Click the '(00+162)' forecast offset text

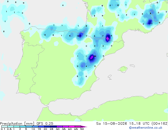pyautogui.click(x=160, y=124)
